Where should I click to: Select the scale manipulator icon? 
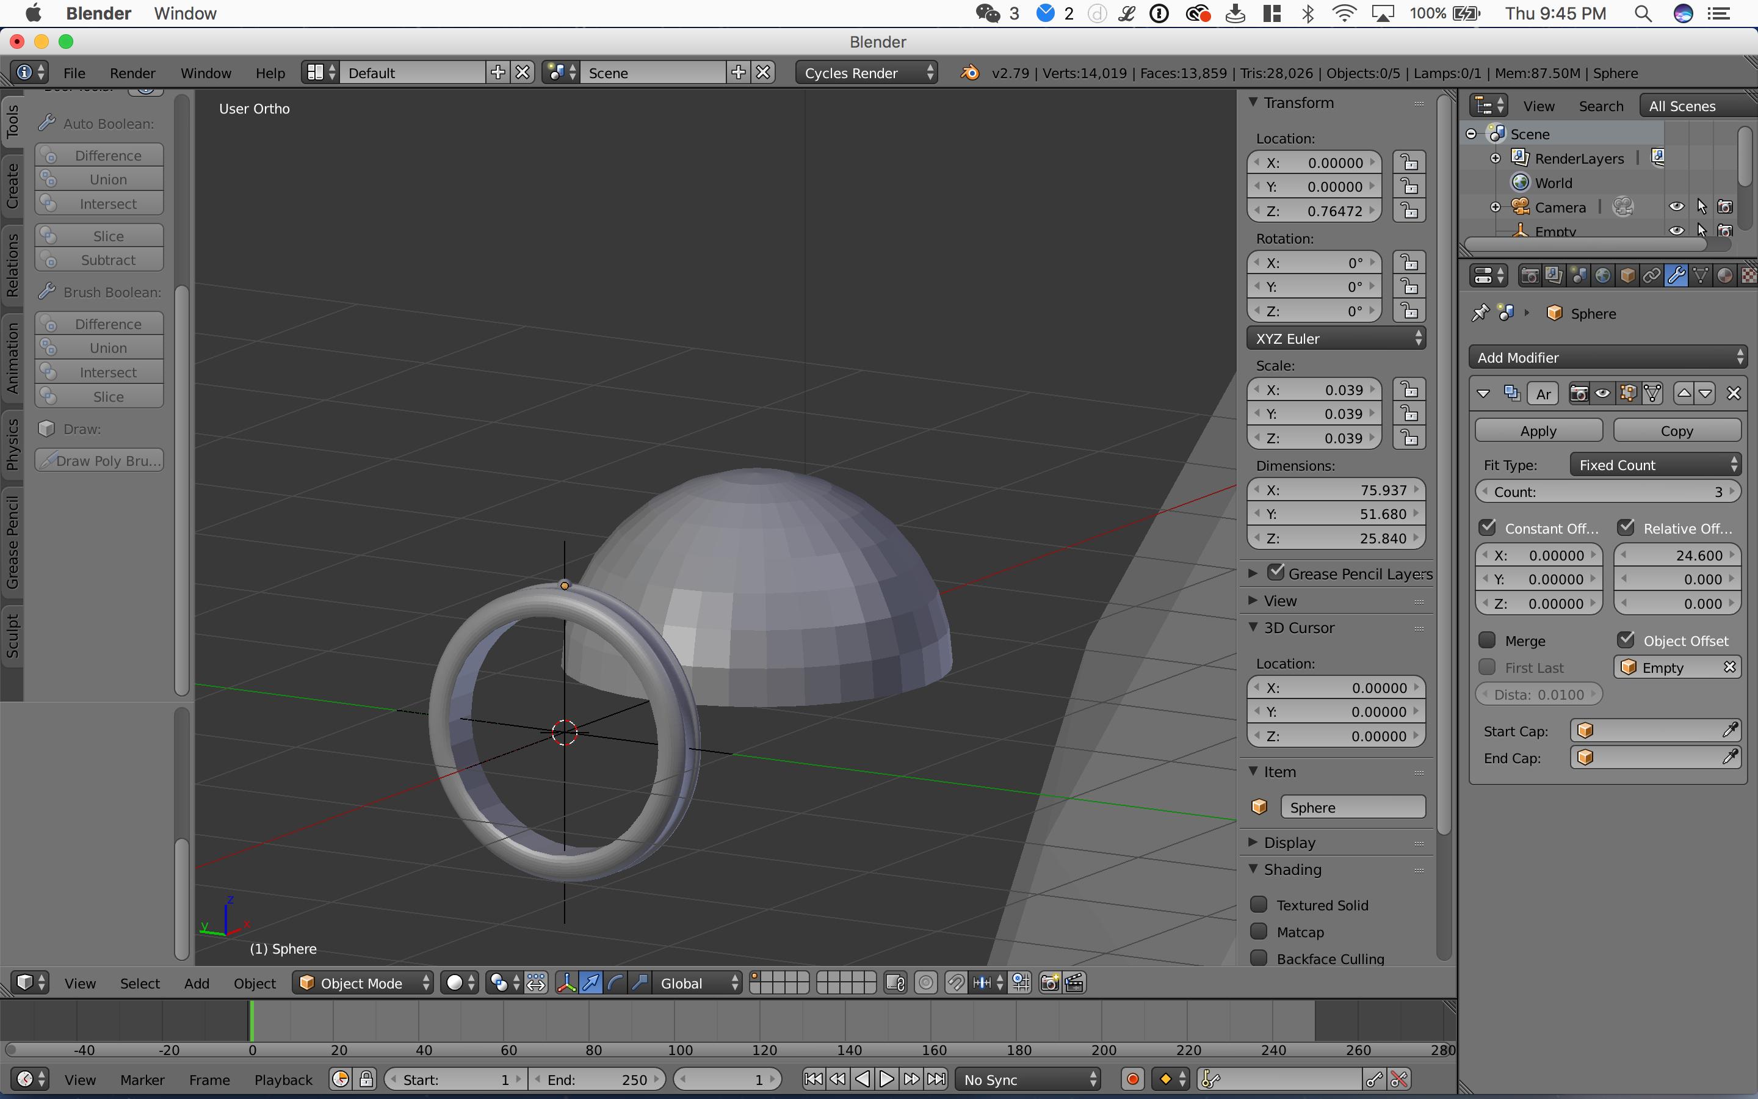coord(639,984)
